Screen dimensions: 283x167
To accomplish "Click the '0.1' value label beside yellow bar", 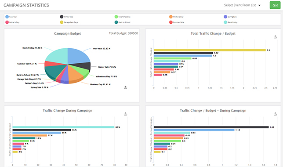I will 163,152.
